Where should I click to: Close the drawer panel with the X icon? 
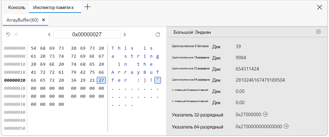pos(319,7)
